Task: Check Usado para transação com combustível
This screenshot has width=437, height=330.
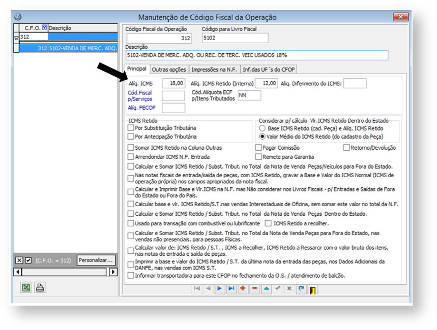Action: [130, 223]
